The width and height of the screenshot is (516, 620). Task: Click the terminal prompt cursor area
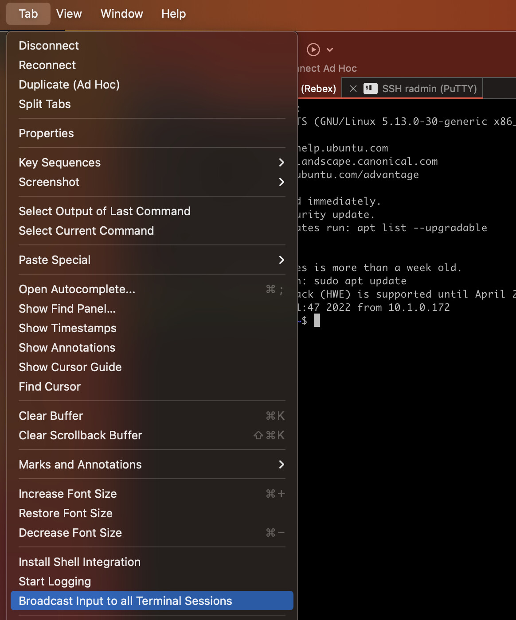coord(317,321)
